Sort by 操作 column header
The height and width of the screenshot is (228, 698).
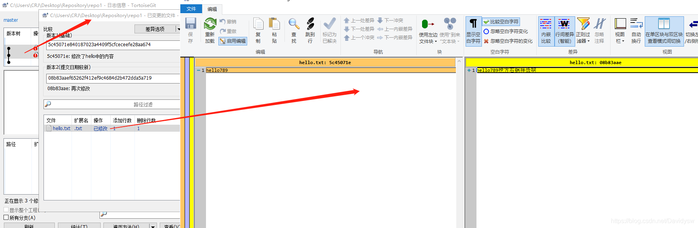coord(101,120)
